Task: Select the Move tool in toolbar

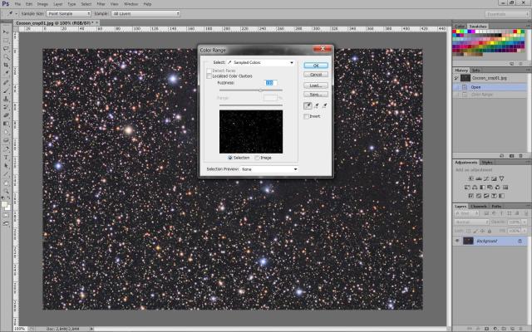Action: coord(6,31)
